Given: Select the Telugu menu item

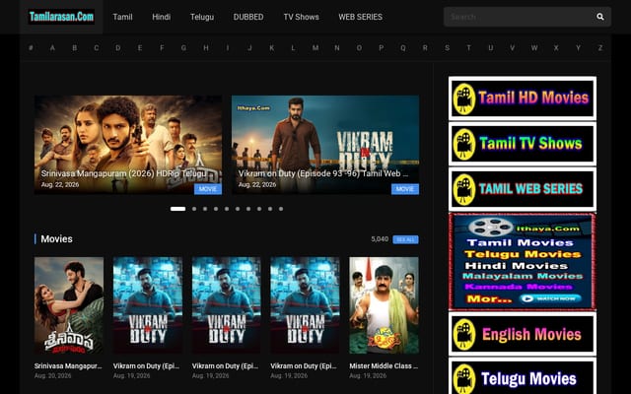Looking at the screenshot, I should (201, 17).
